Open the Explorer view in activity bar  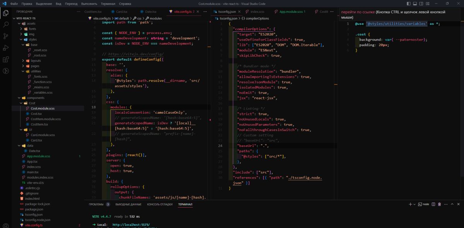pos(6,13)
